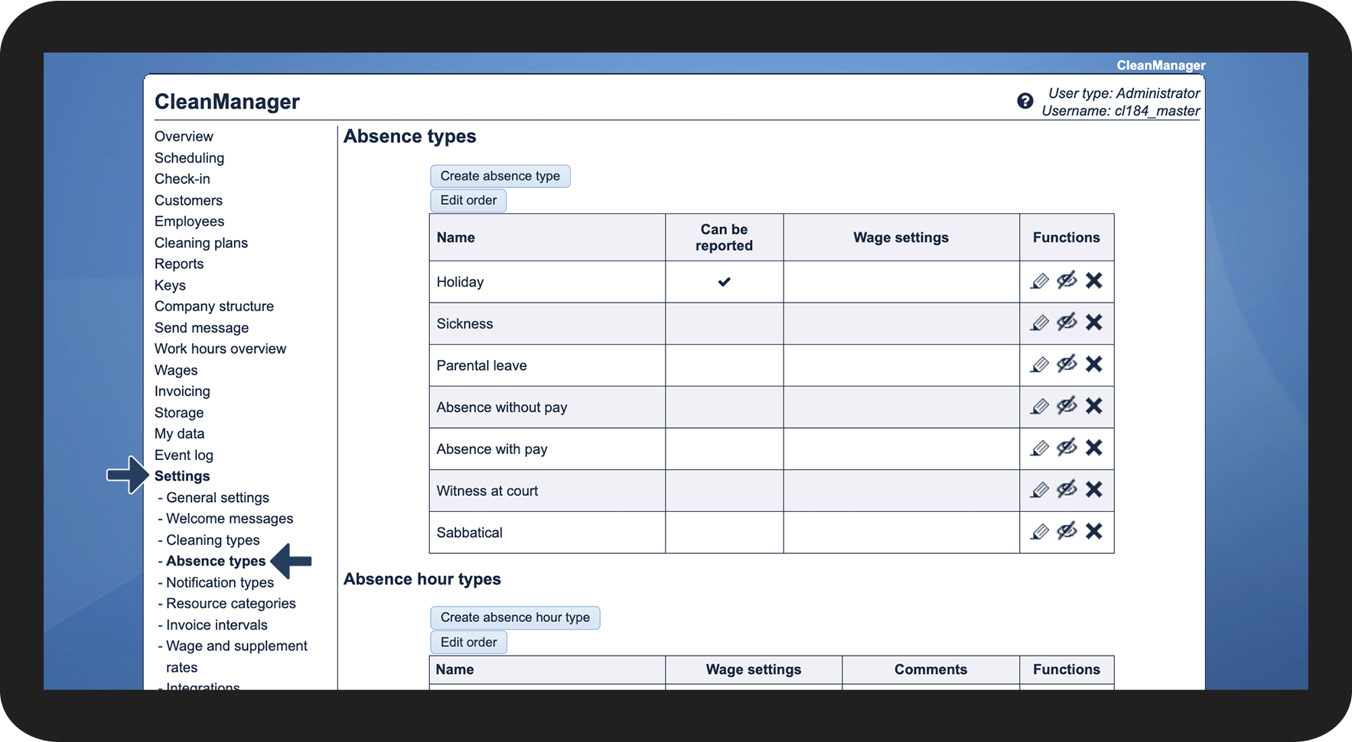Delete the Holiday absence type
Screen dimensions: 1352x742
pos(1094,280)
